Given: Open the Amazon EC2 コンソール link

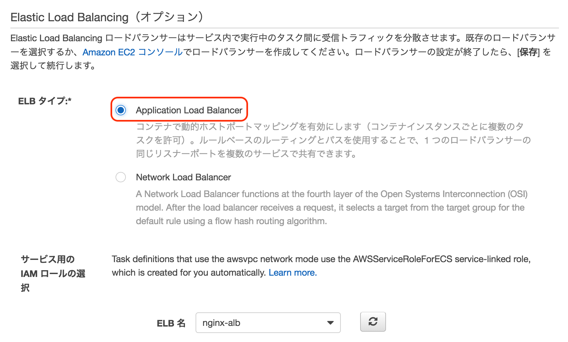Looking at the screenshot, I should (133, 52).
